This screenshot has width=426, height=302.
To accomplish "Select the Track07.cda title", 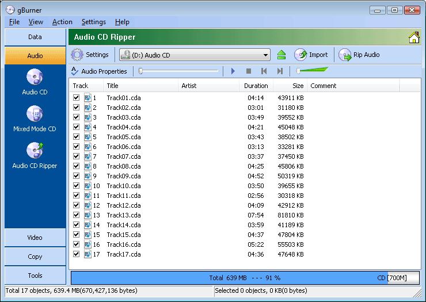I will [x=124, y=156].
